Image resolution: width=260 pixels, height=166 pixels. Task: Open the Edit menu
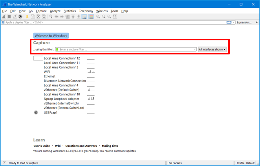click(13, 11)
